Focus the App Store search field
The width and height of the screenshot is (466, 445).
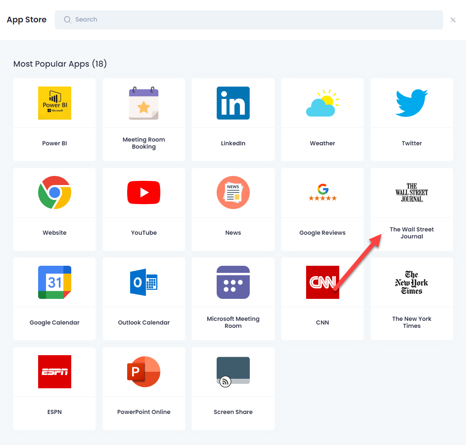(x=249, y=19)
